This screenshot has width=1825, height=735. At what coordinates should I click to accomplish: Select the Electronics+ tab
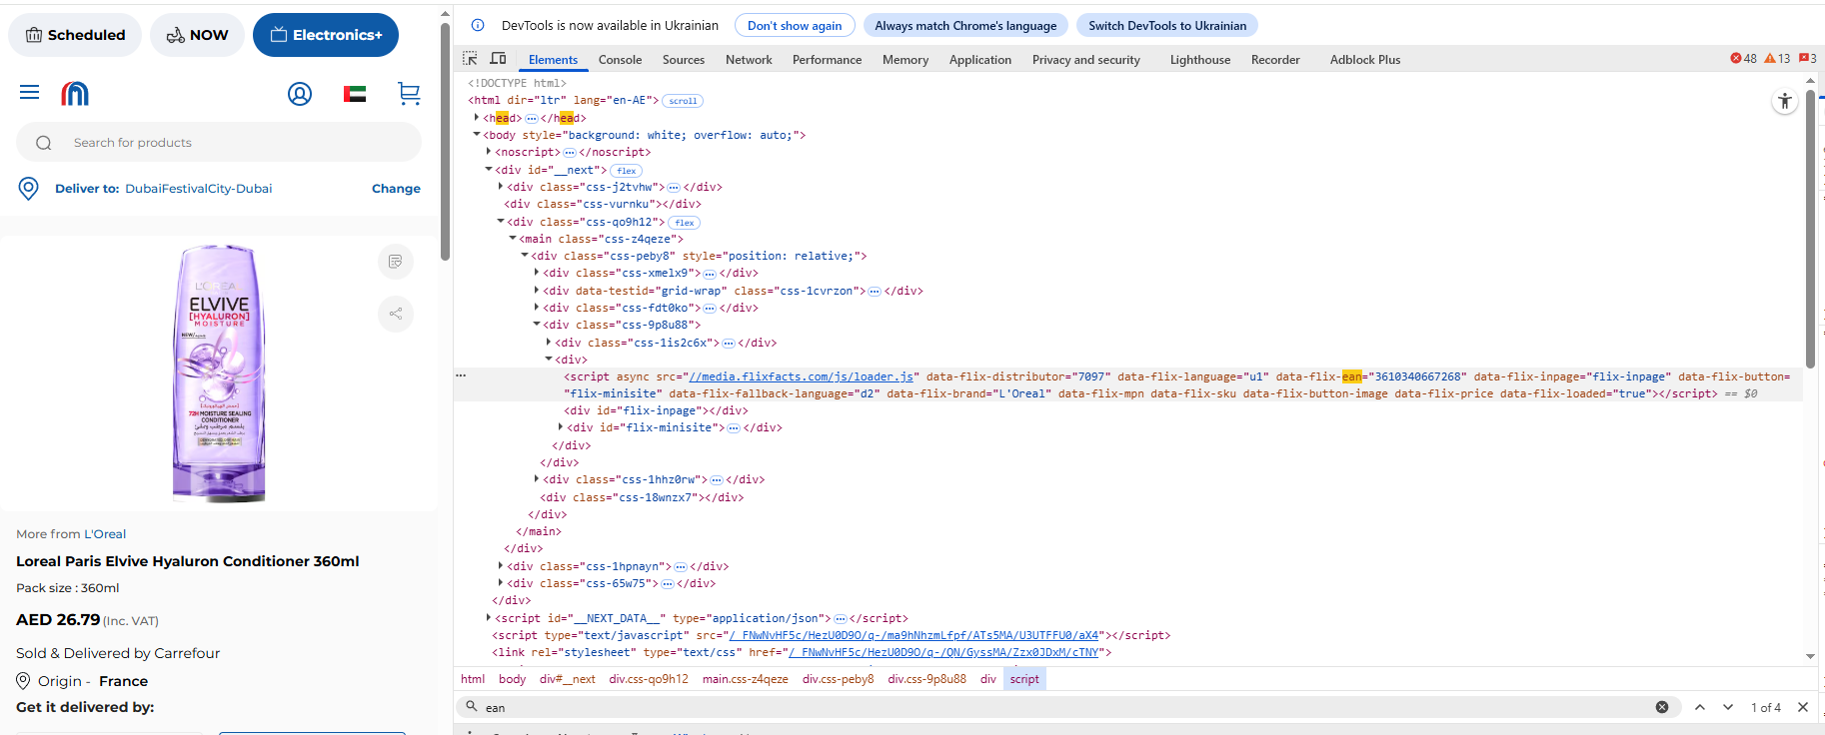326,35
